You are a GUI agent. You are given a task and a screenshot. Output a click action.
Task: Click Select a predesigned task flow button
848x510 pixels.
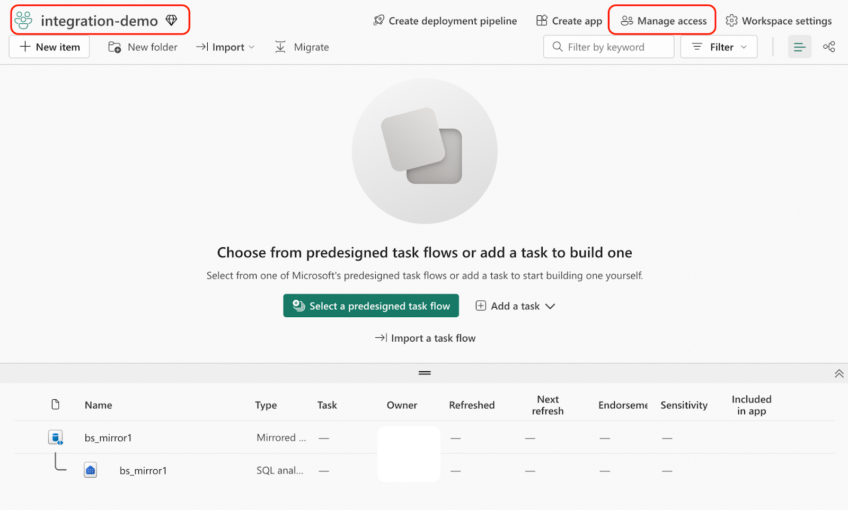tap(371, 306)
